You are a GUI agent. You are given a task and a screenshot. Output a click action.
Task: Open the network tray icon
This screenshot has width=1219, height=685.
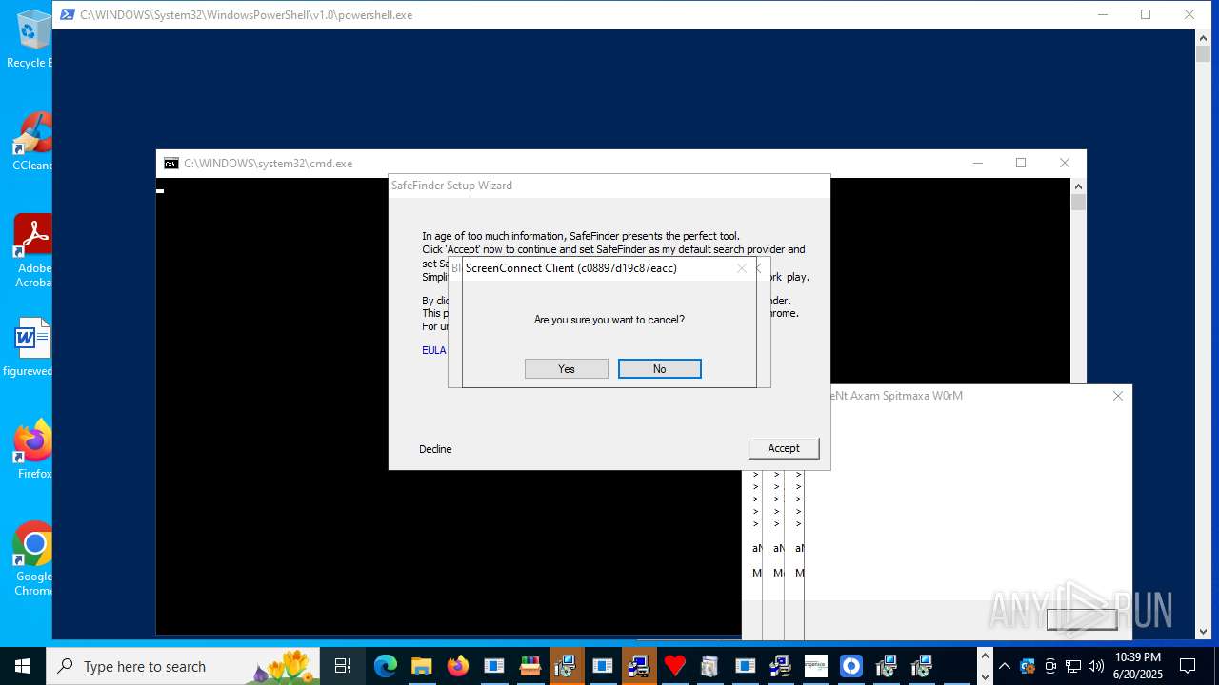click(x=1073, y=666)
